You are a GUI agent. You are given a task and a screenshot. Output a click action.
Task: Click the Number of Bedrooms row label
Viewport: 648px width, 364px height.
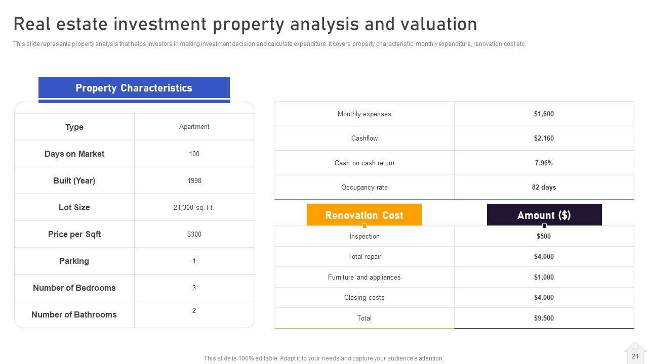[x=74, y=288]
